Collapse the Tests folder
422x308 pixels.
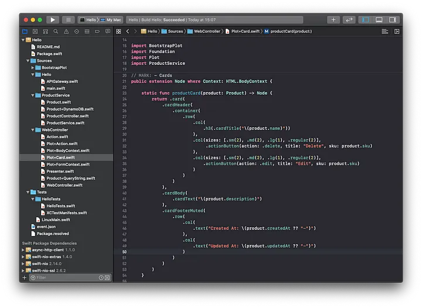tap(28, 192)
